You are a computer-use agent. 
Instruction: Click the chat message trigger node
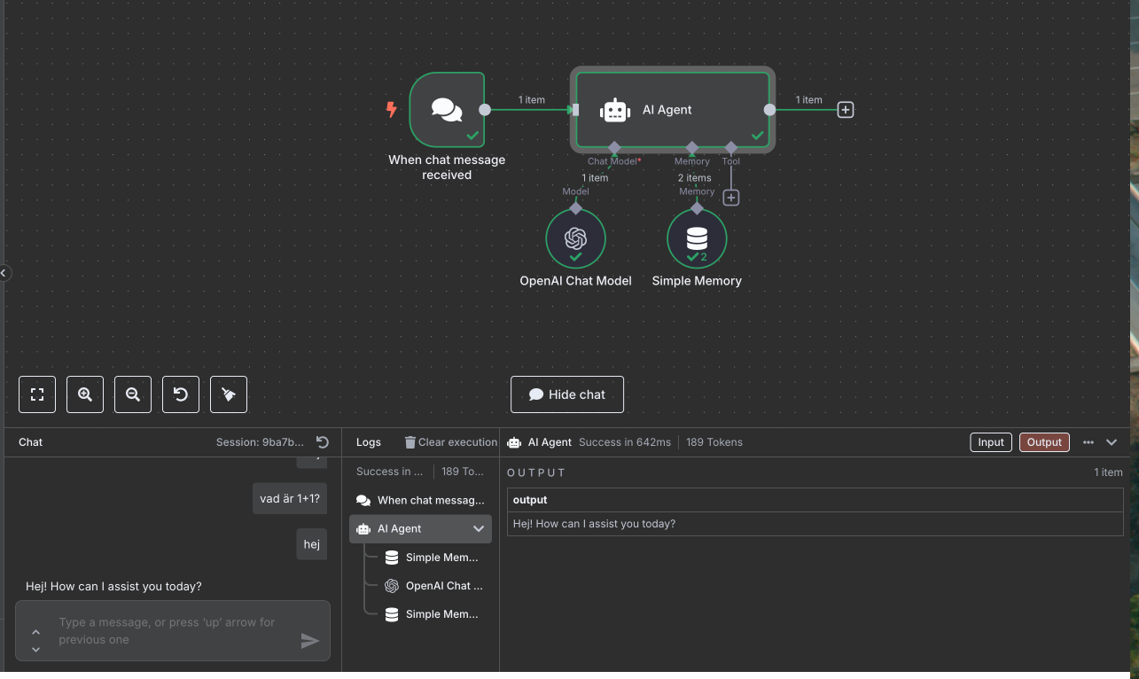[447, 110]
